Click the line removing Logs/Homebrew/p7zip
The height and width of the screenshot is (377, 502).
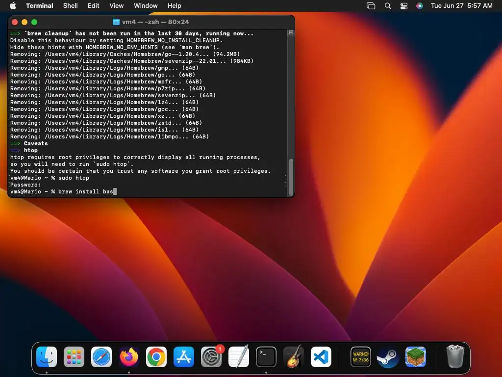pyautogui.click(x=107, y=88)
